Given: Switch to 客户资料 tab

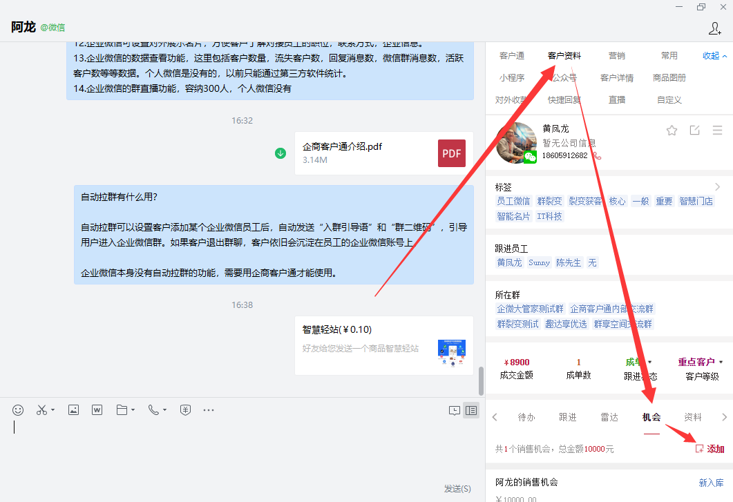Looking at the screenshot, I should [x=564, y=56].
